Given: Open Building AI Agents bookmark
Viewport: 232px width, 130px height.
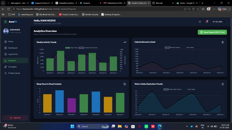Looking at the screenshot, I should tap(111, 14).
